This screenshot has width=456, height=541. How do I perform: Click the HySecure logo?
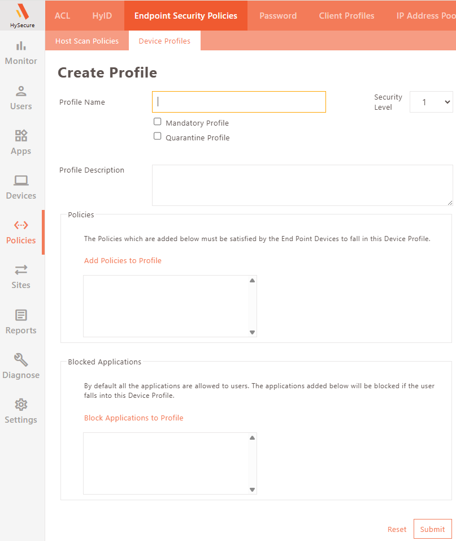pyautogui.click(x=23, y=15)
